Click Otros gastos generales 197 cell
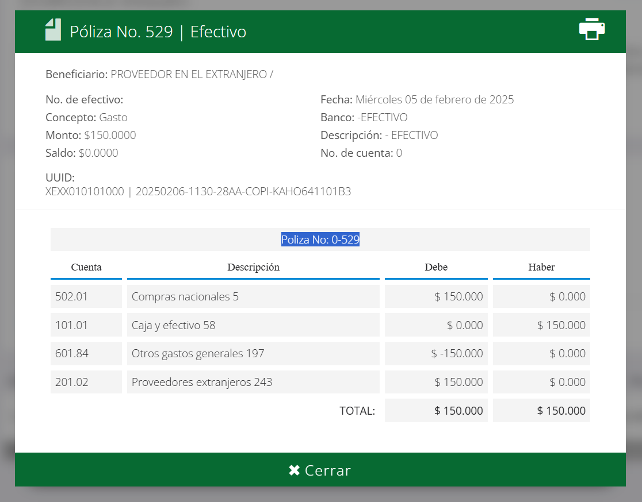Image resolution: width=642 pixels, height=502 pixels. coord(253,353)
